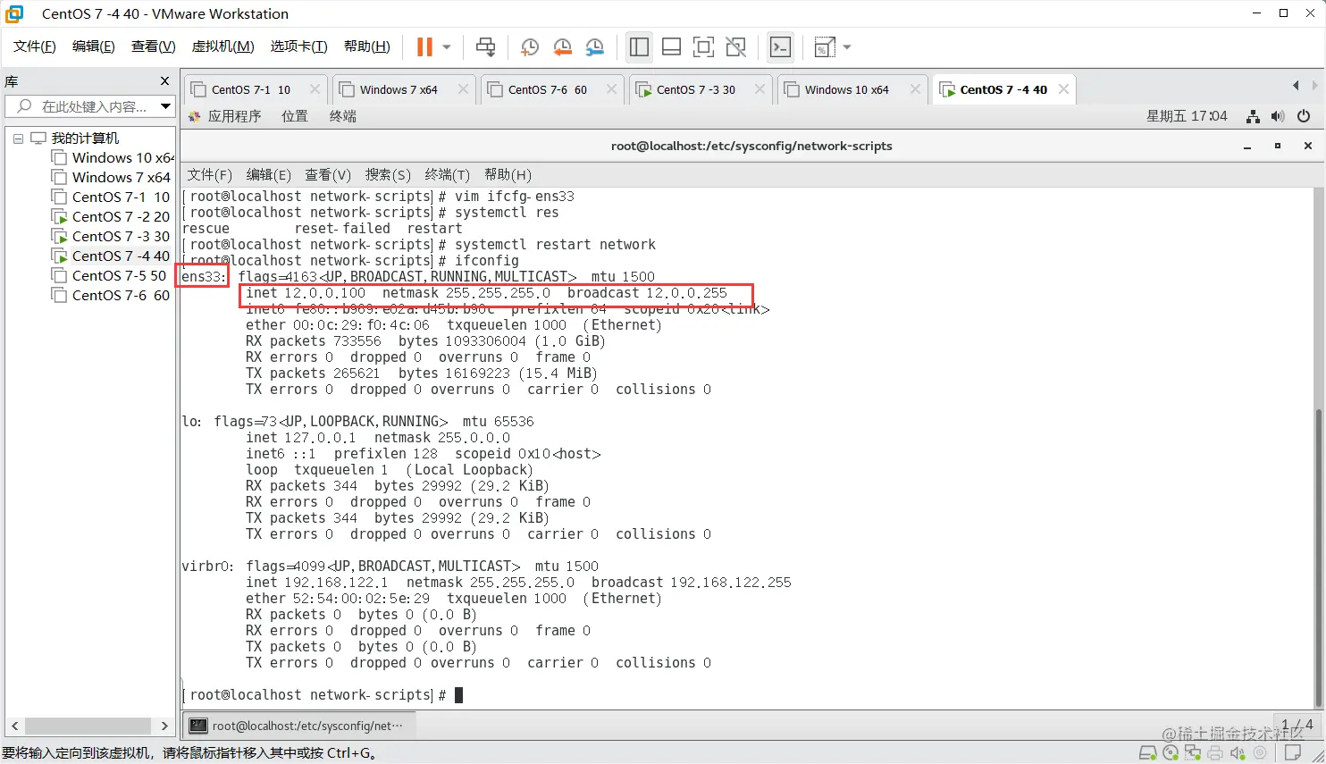Image resolution: width=1326 pixels, height=764 pixels.
Task: Close the library panel
Action: point(164,81)
